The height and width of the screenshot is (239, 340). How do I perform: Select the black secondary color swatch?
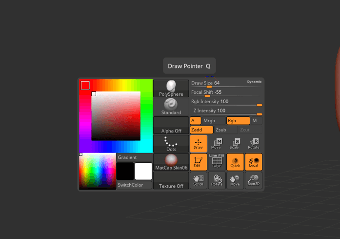point(125,171)
